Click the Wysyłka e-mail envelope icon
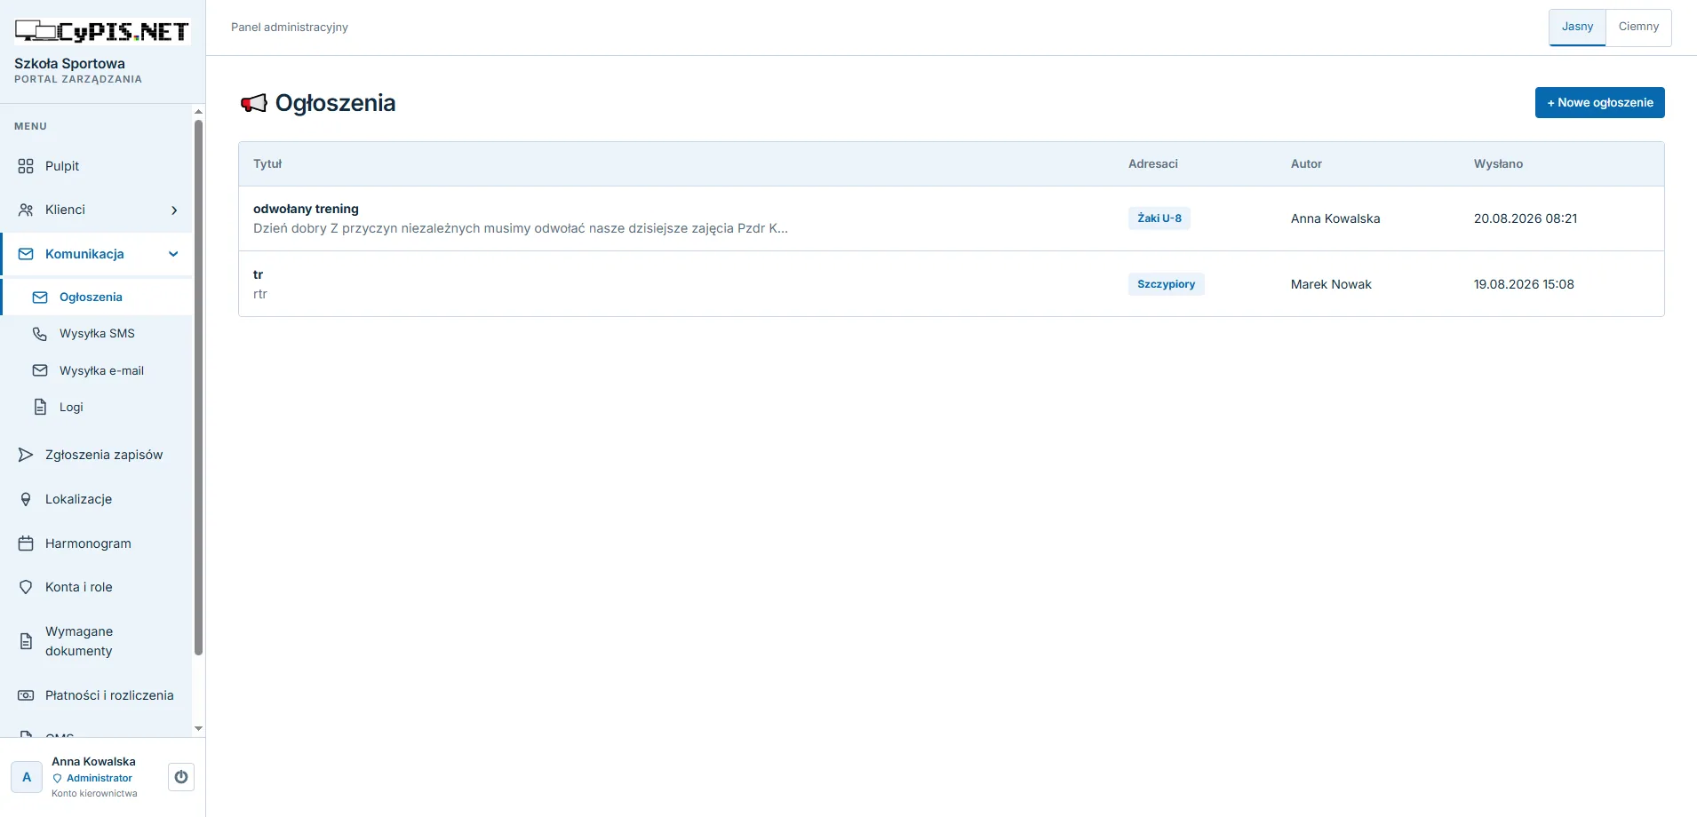The image size is (1697, 817). click(40, 370)
